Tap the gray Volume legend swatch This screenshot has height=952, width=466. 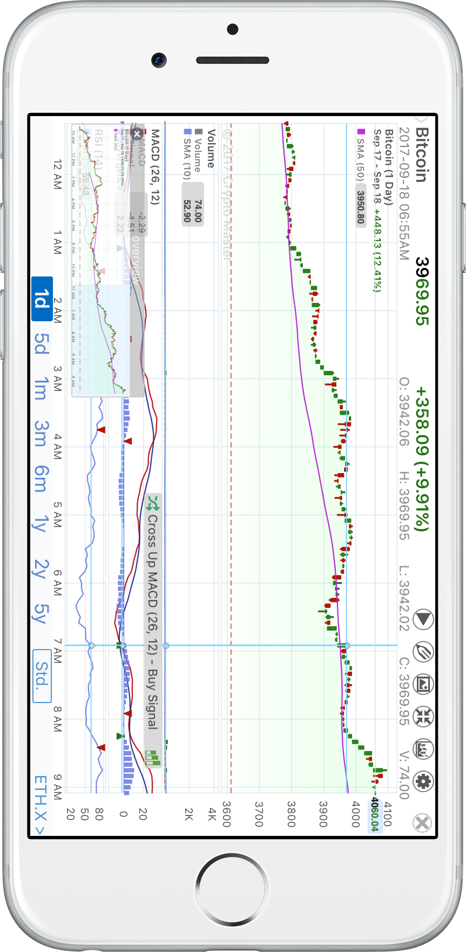coord(198,131)
